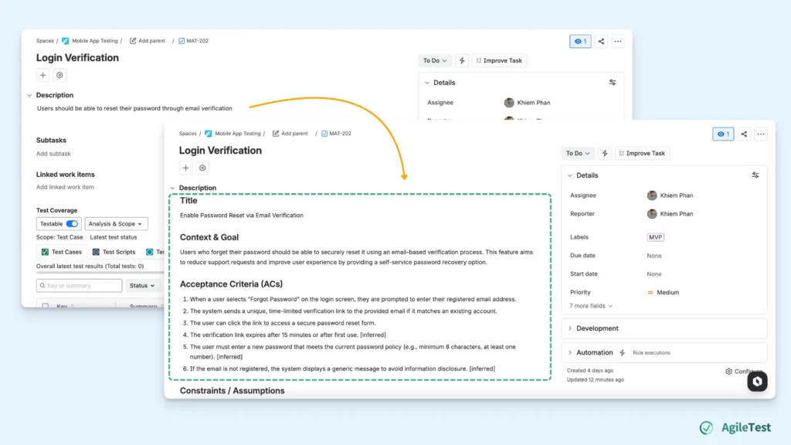
Task: Click plus add icon in front window
Action: pos(185,168)
